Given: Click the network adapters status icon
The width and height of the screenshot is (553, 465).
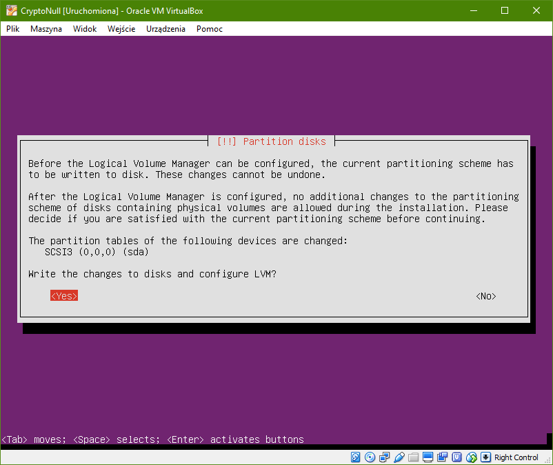Looking at the screenshot, I should coord(384,457).
